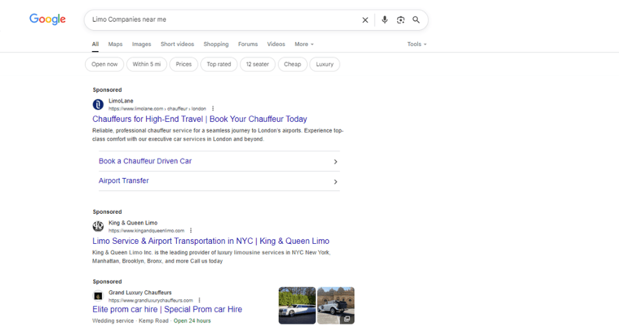Expand the More search categories dropdown
This screenshot has height=330, width=619.
304,44
